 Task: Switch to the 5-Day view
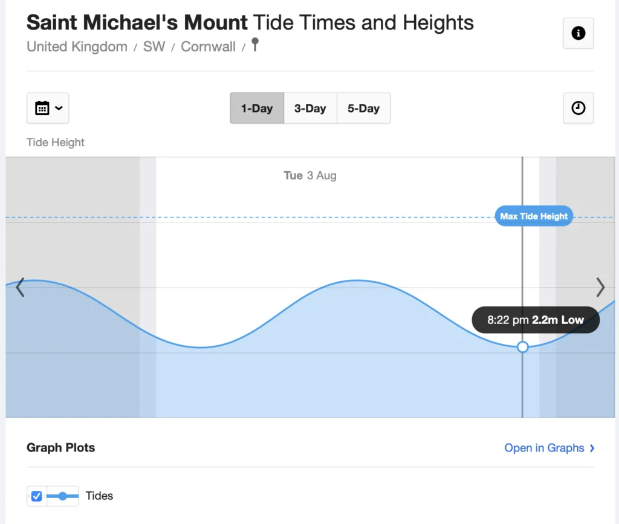pos(363,109)
